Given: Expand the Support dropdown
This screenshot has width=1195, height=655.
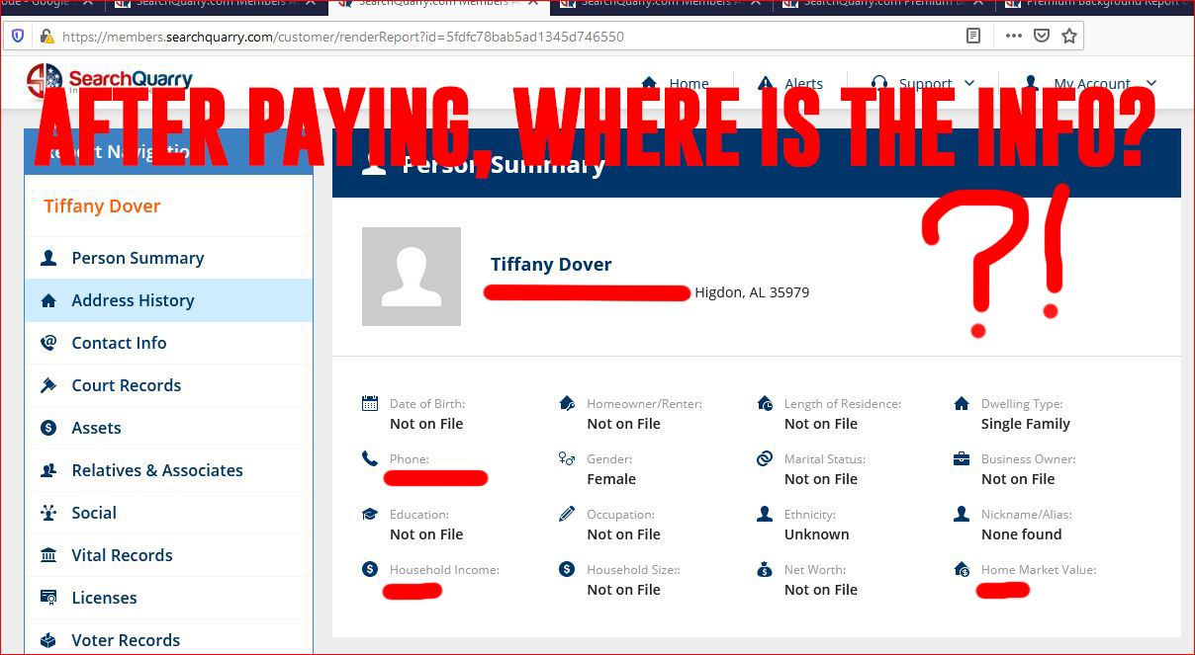Looking at the screenshot, I should [923, 84].
